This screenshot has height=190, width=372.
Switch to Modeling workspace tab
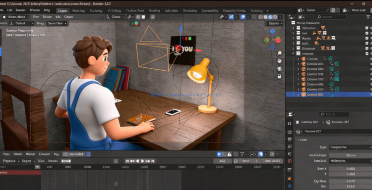click(x=78, y=11)
